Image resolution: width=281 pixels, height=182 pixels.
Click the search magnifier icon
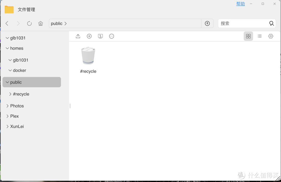271,23
